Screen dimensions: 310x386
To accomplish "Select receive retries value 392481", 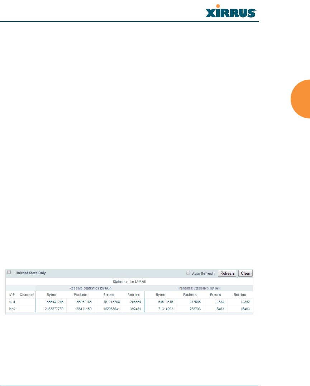I will point(135,309).
